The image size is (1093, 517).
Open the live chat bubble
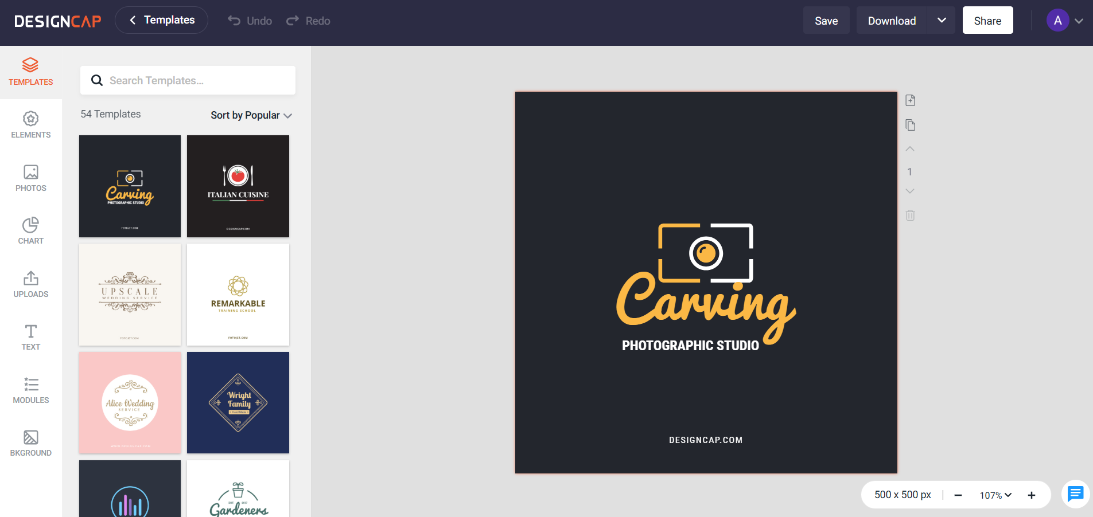(1075, 494)
